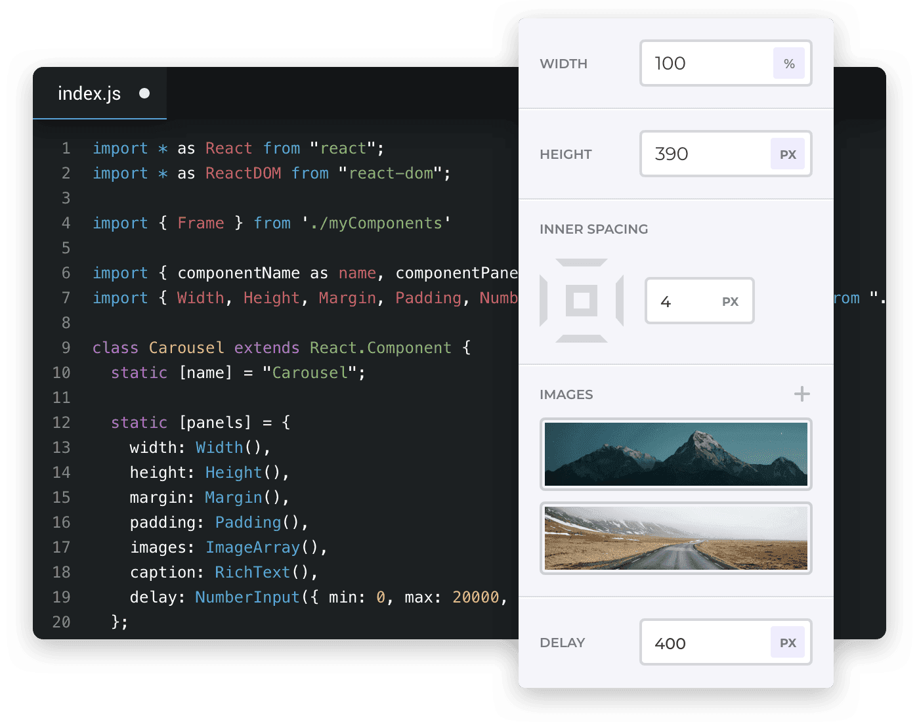This screenshot has height=722, width=919.
Task: Select the road landscape image thumbnail
Action: (675, 538)
